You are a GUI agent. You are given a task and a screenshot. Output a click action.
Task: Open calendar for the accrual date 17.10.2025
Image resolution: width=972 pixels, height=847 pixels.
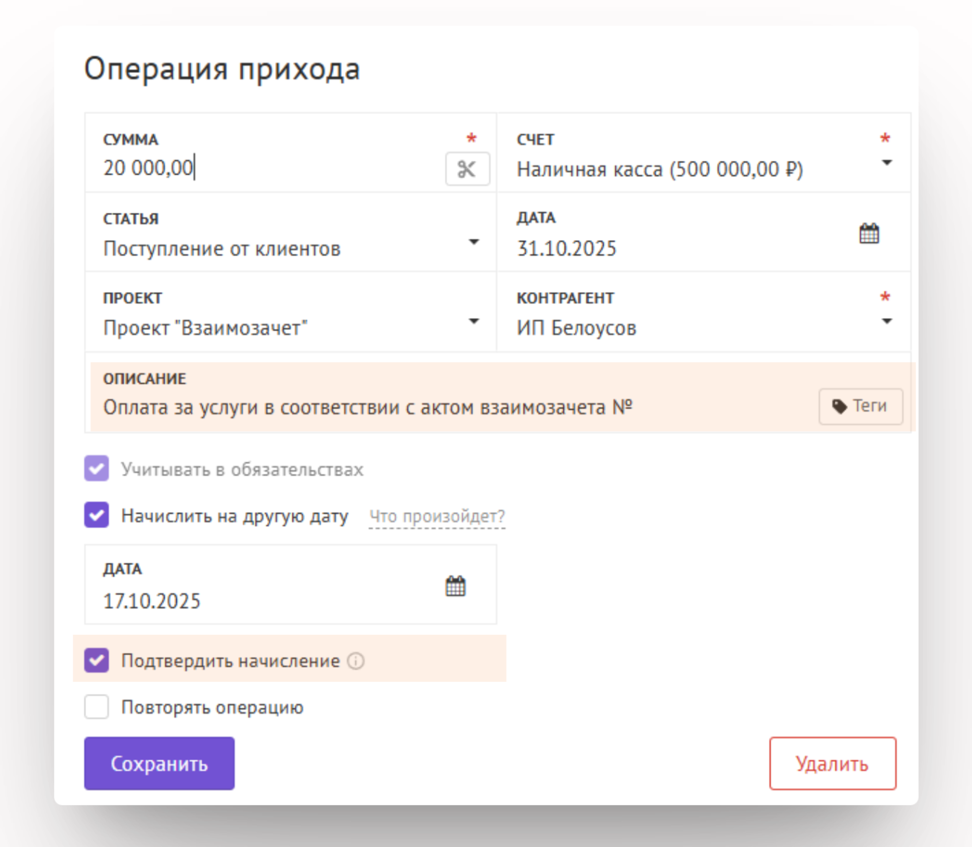(455, 586)
